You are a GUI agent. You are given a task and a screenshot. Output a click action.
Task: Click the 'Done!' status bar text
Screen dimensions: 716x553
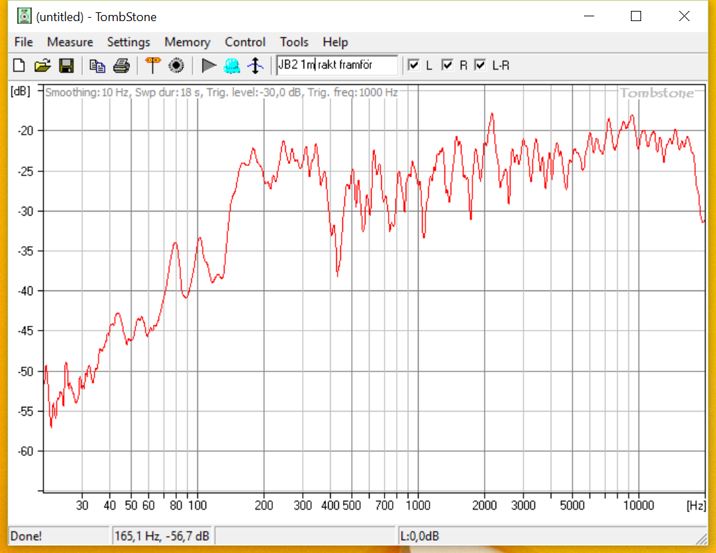[x=26, y=536]
